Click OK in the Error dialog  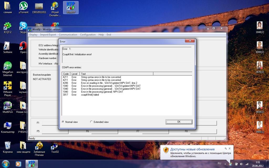(x=179, y=122)
